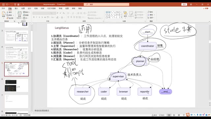Select slide 3 thumbnail
Screen dimensions: 211x119
coord(16,37)
